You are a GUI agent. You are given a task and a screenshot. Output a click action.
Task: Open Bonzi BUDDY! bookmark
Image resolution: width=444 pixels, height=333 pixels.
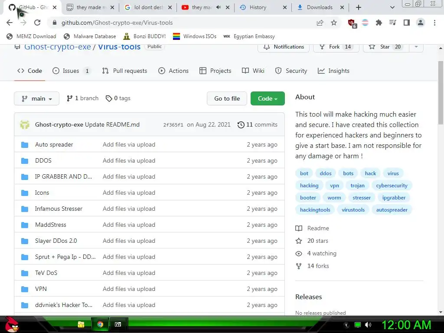tap(145, 36)
